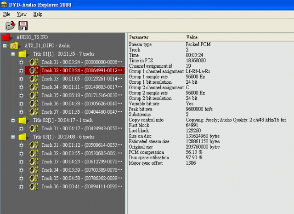Click speaker icon of Track 05 00:04:58
The width and height of the screenshot is (294, 214).
point(34,178)
